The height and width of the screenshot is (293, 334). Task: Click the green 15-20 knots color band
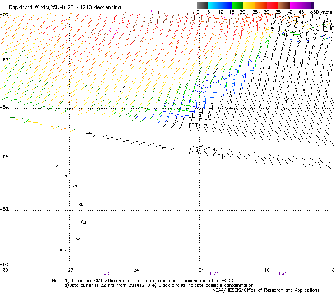point(237,5)
